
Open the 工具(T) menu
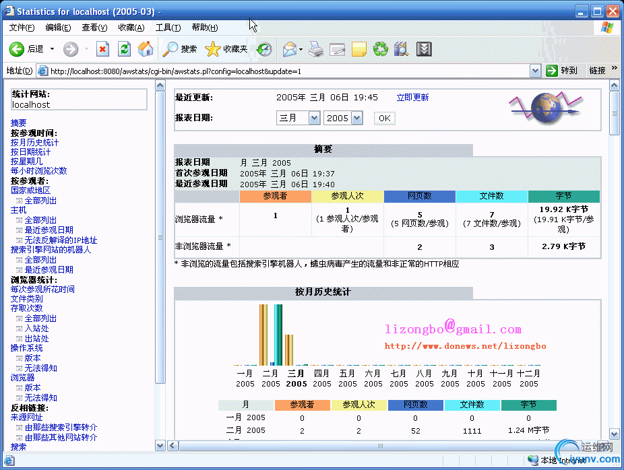(168, 28)
